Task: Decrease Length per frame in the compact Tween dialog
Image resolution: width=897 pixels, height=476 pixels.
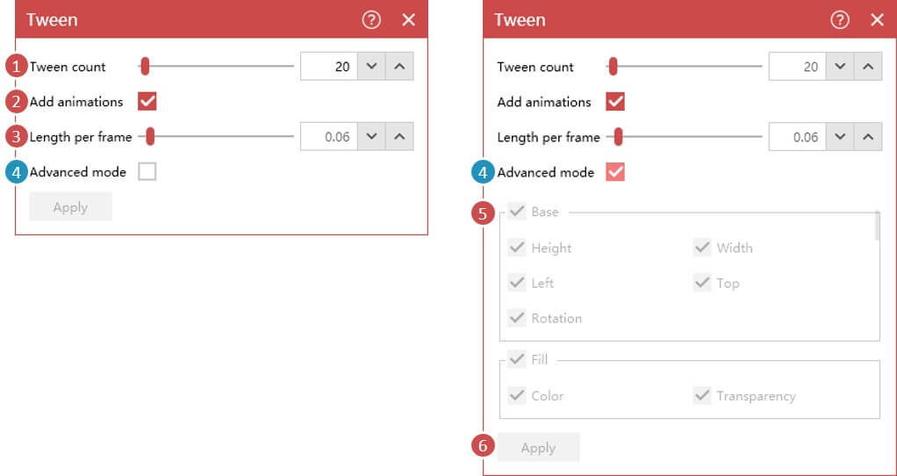Action: (371, 137)
